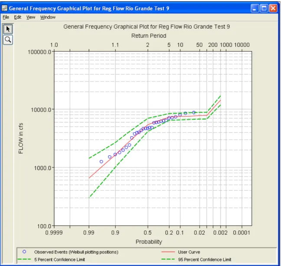Click the 1.0 return period label
281x266 pixels.
click(54, 45)
